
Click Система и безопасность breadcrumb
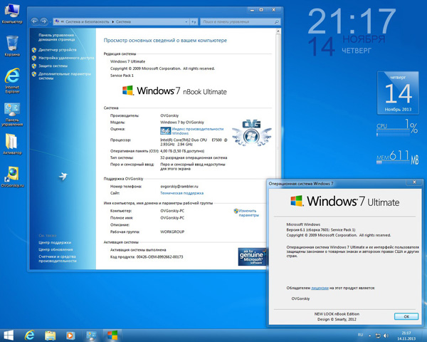pyautogui.click(x=87, y=22)
